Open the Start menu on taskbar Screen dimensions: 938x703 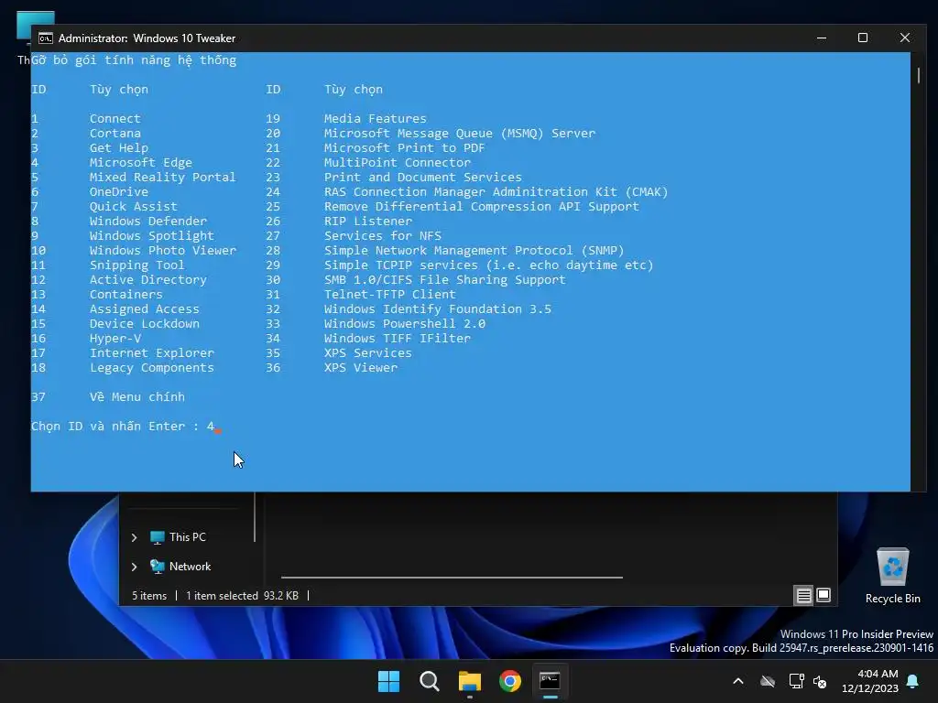[x=388, y=681]
